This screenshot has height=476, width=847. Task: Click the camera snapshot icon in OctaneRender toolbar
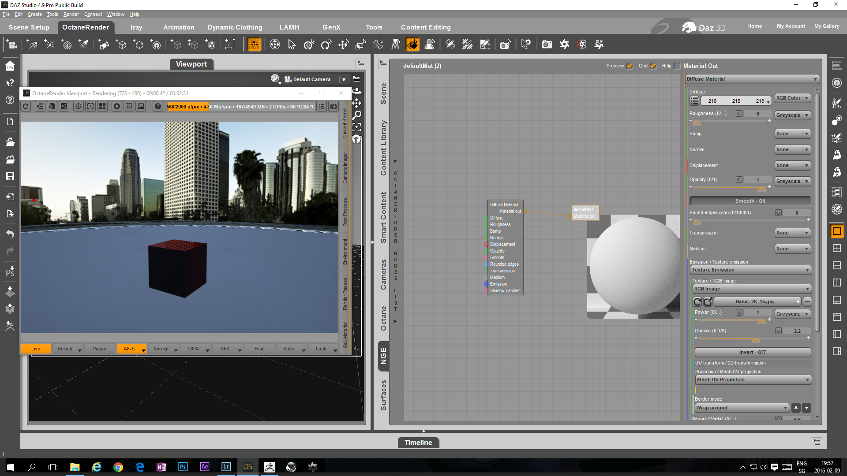(x=334, y=106)
